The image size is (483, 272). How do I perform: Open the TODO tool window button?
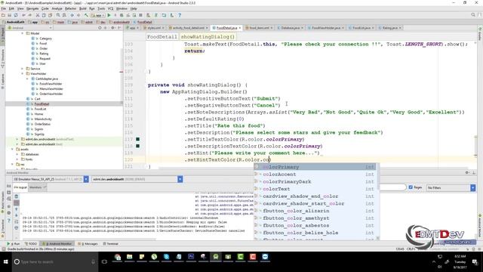[x=31, y=243]
